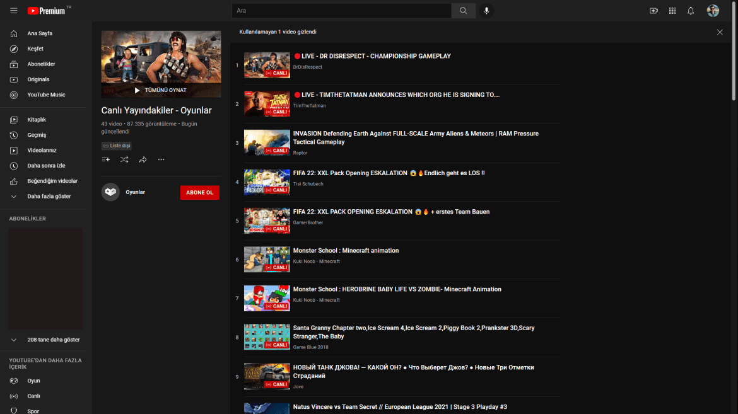Start voice search with microphone

pos(486,10)
